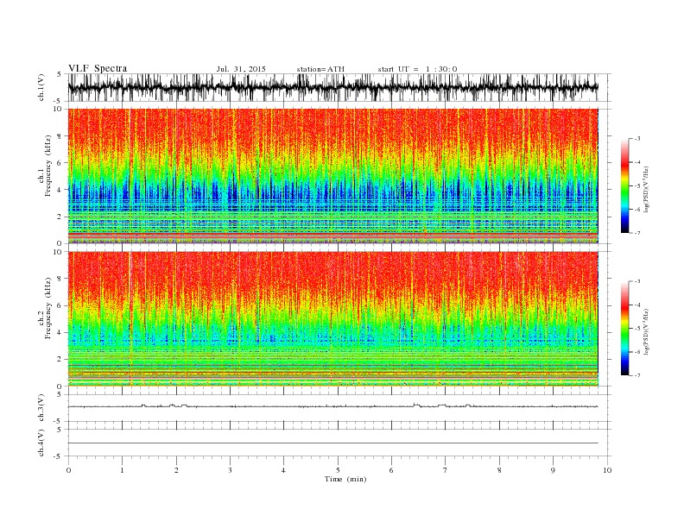The height and width of the screenshot is (528, 684).
Task: Click the '5' tick label on the time axis
Action: click(338, 470)
